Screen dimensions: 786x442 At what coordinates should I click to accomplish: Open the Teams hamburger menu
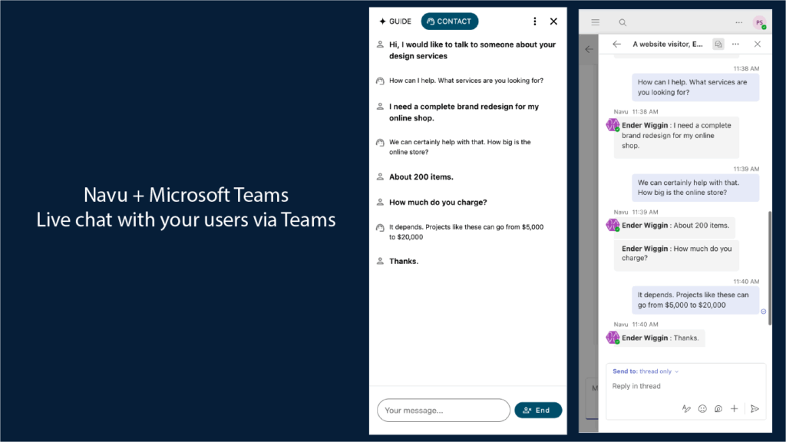[x=595, y=23]
